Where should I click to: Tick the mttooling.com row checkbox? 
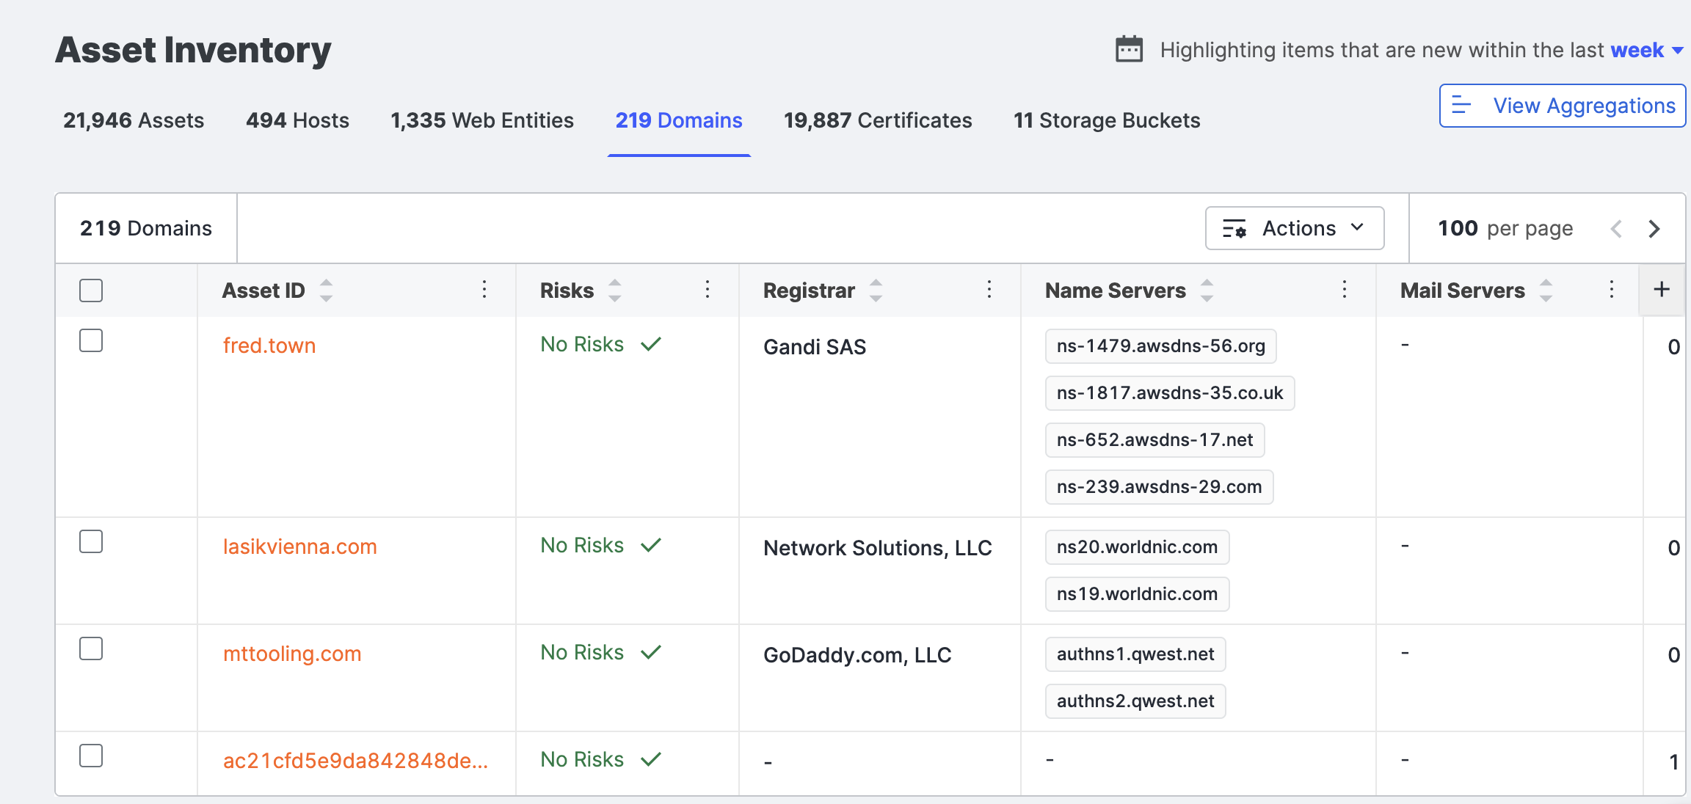pyautogui.click(x=91, y=648)
